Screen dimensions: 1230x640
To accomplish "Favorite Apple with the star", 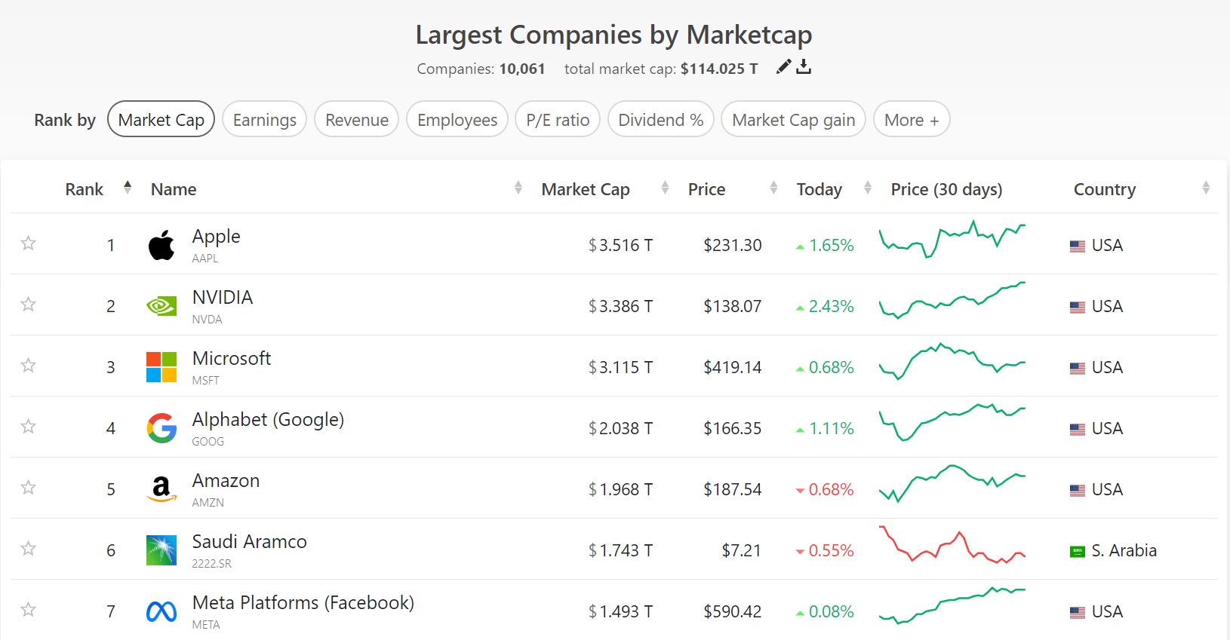I will pos(28,243).
